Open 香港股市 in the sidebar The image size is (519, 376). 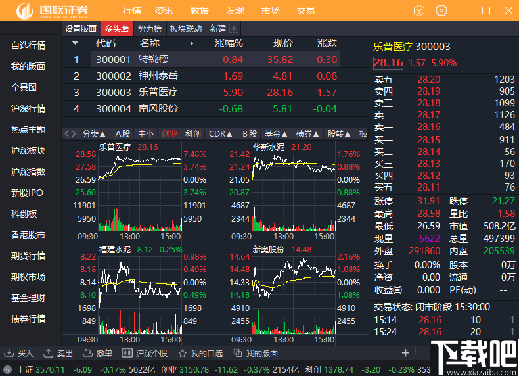28,235
